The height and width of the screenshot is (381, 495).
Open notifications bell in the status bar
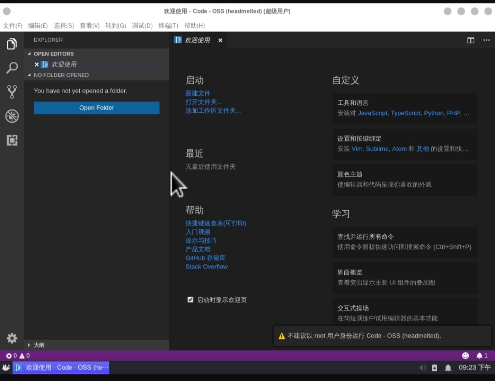tap(479, 356)
